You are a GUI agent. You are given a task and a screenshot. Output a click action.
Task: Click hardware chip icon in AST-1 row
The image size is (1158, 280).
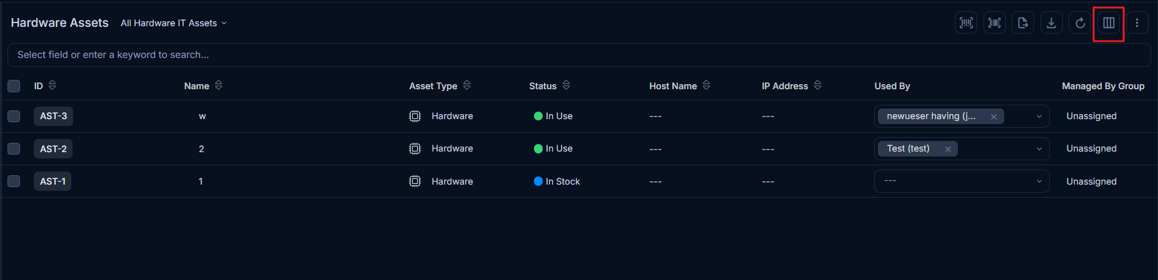click(415, 181)
